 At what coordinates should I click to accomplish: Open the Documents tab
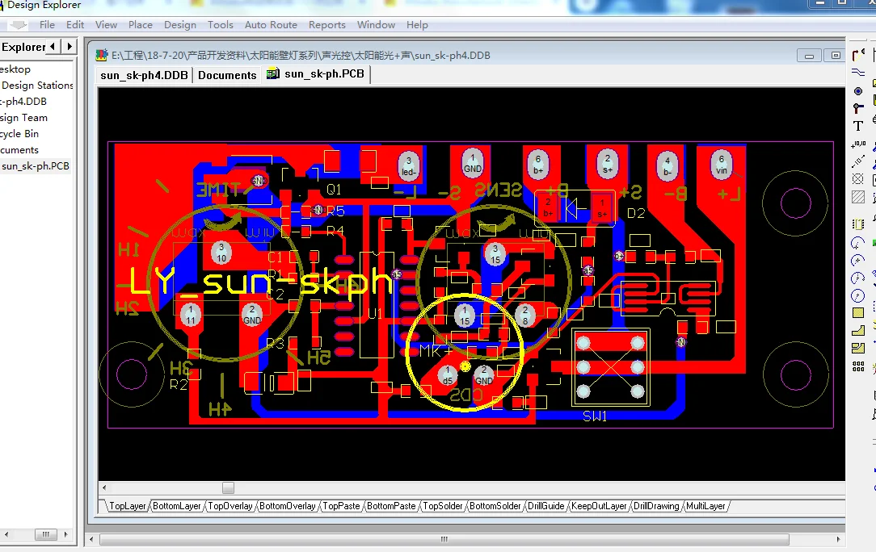(227, 75)
